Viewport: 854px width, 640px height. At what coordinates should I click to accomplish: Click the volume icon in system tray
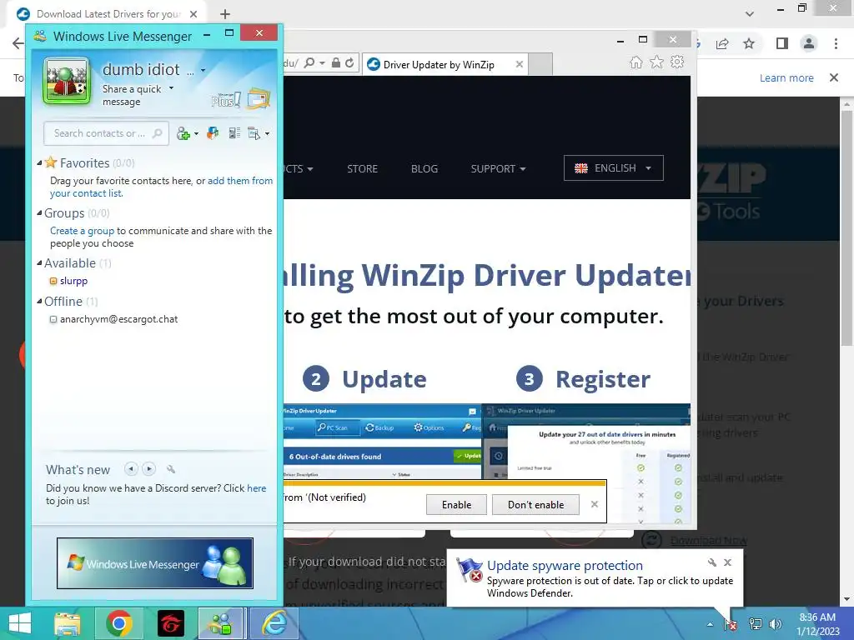776,623
